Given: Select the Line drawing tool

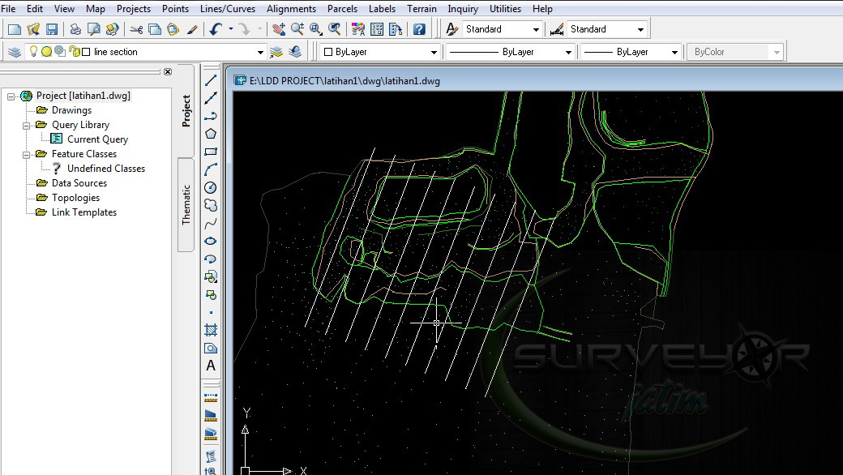Looking at the screenshot, I should pos(211,79).
